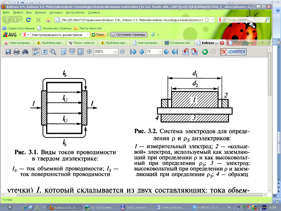Open the page number 72 dropdown
This screenshot has height=211, width=281.
point(160,52)
